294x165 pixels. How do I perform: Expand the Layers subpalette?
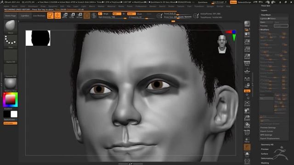264,11
